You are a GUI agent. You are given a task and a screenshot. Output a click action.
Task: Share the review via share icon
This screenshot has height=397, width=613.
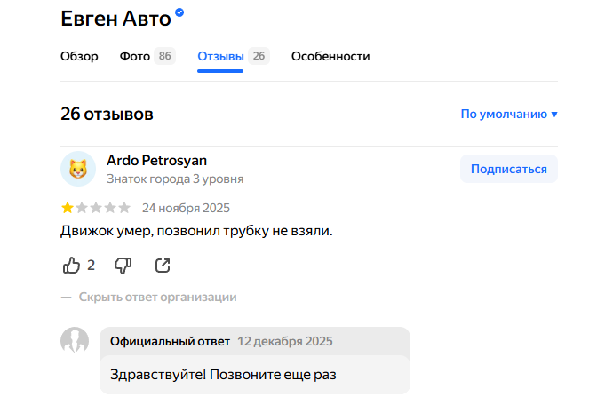(163, 265)
